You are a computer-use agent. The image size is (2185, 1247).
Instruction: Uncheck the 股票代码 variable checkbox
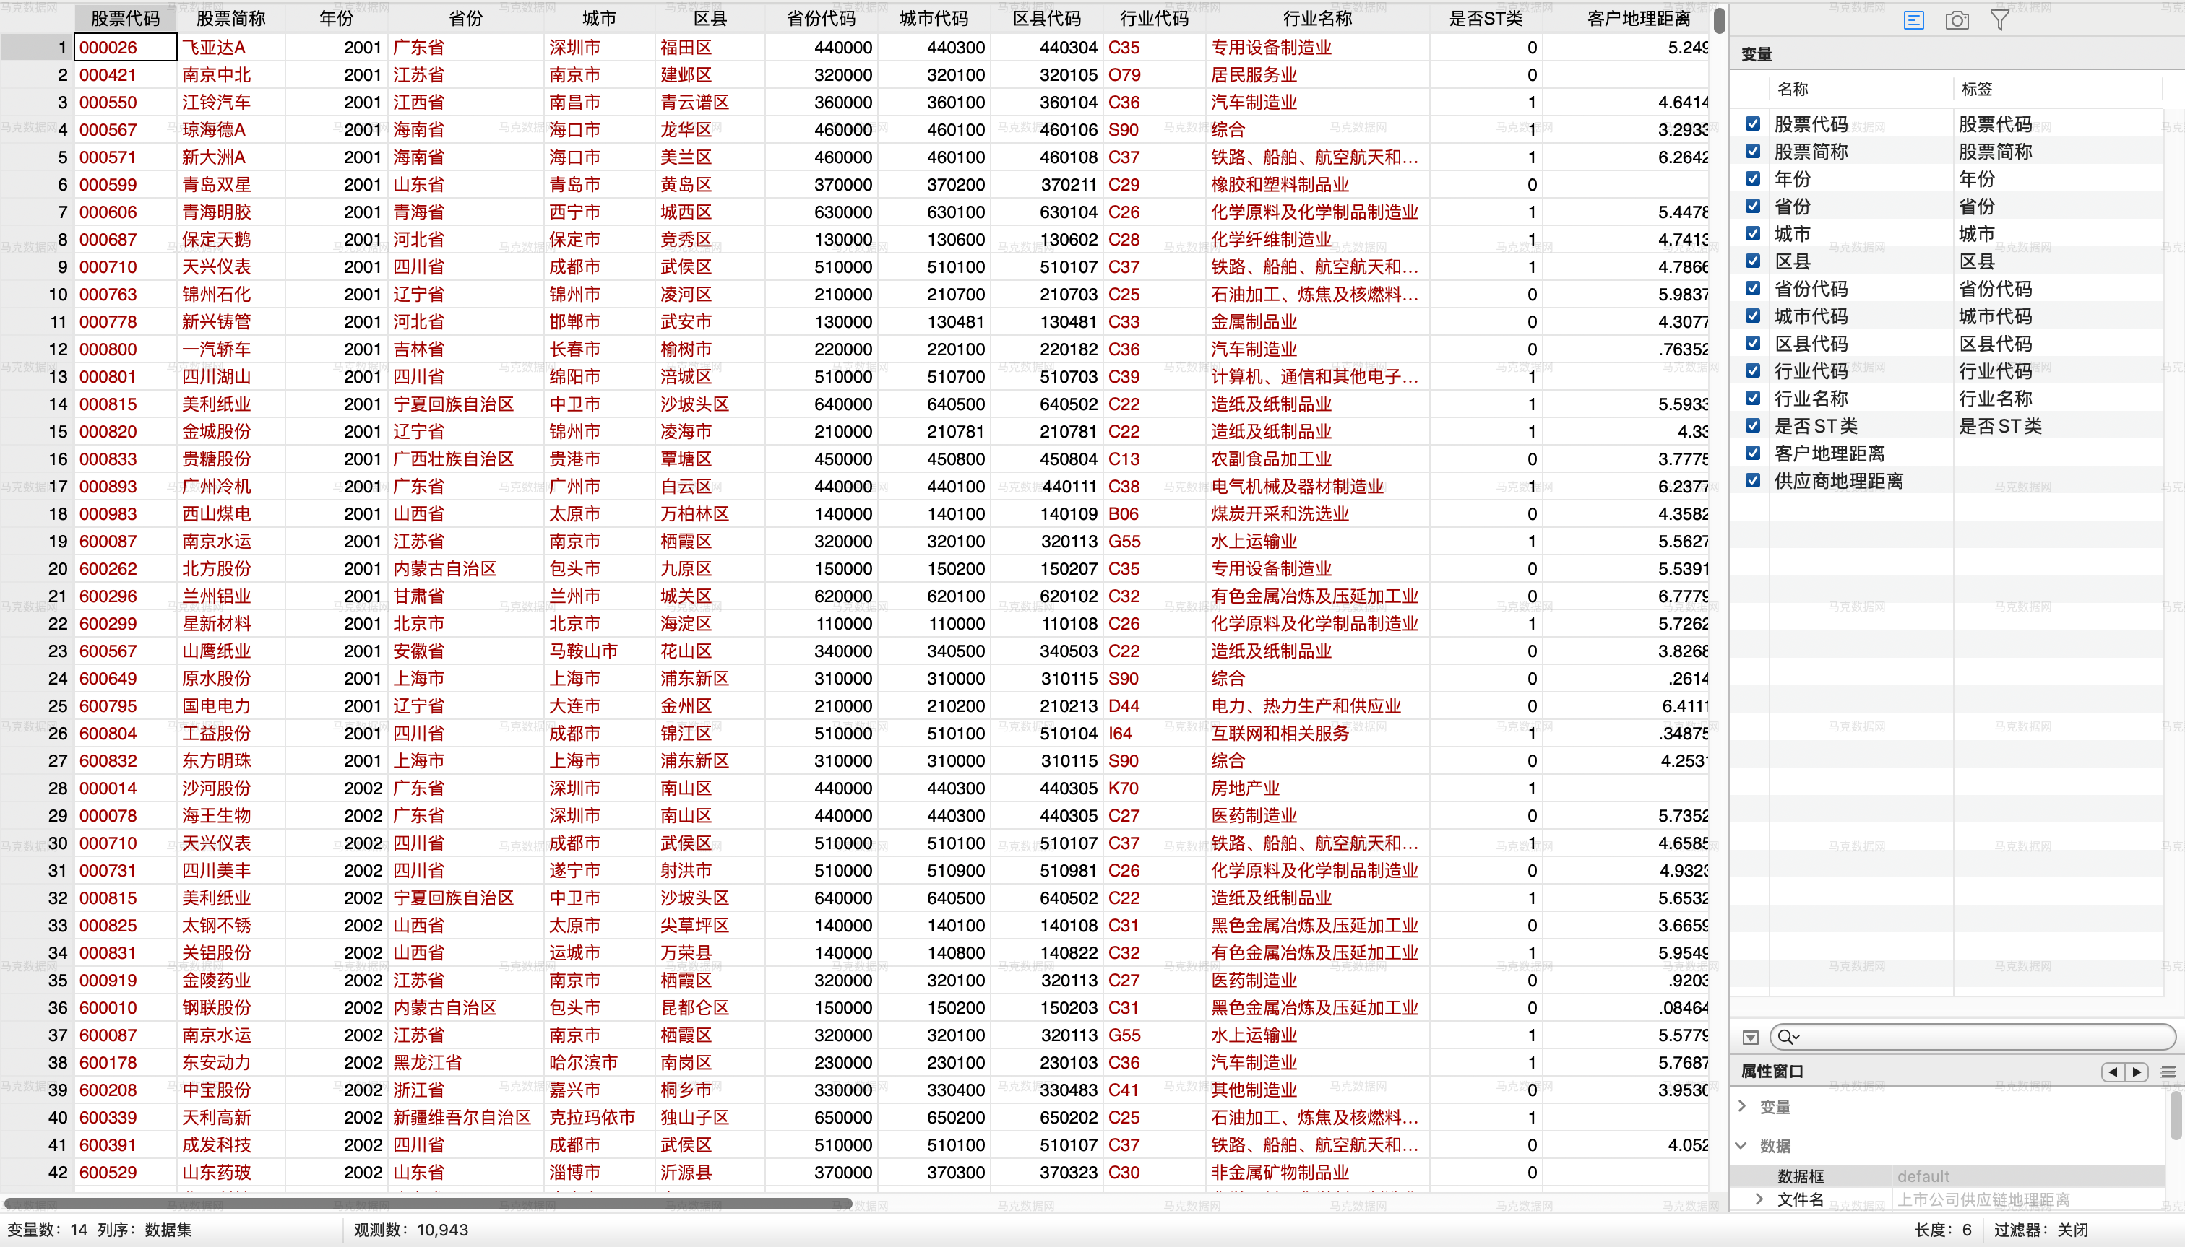(x=1753, y=124)
